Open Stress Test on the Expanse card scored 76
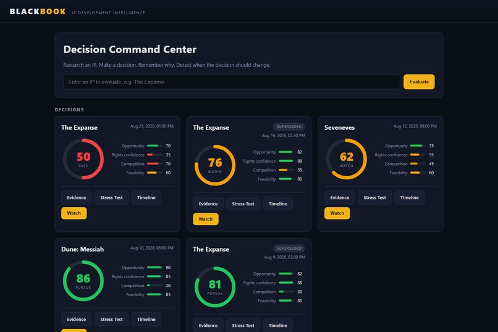 point(243,203)
